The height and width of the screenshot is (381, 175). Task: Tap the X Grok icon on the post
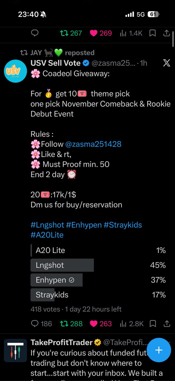[166, 63]
